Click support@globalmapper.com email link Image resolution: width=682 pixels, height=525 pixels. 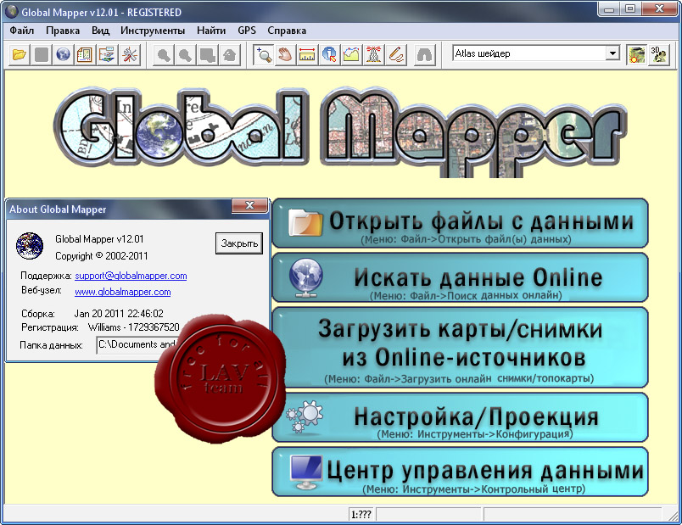(131, 276)
